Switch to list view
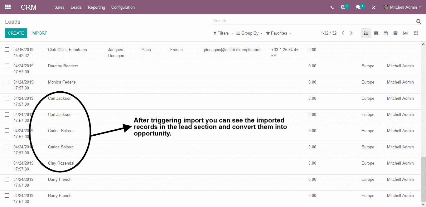This screenshot has width=426, height=207. pos(366,33)
